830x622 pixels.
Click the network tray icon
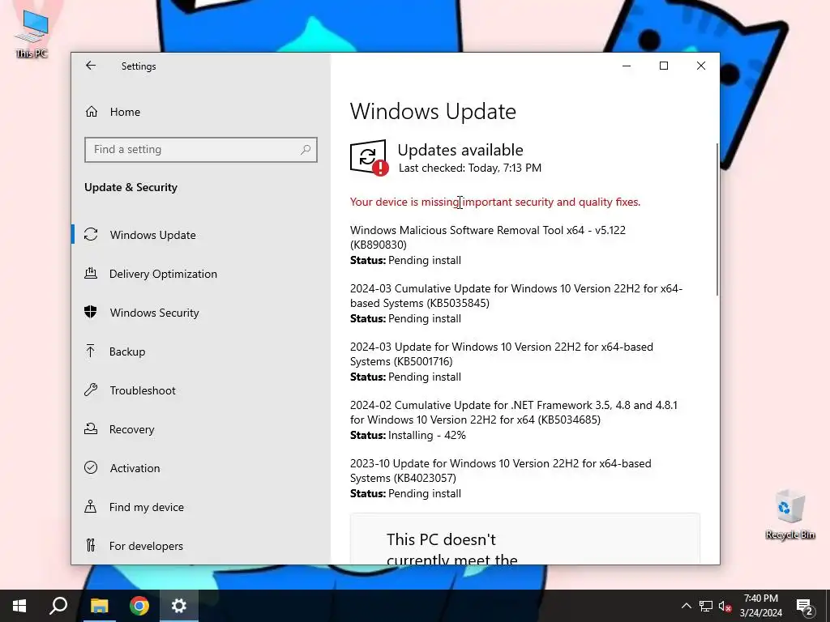click(706, 606)
